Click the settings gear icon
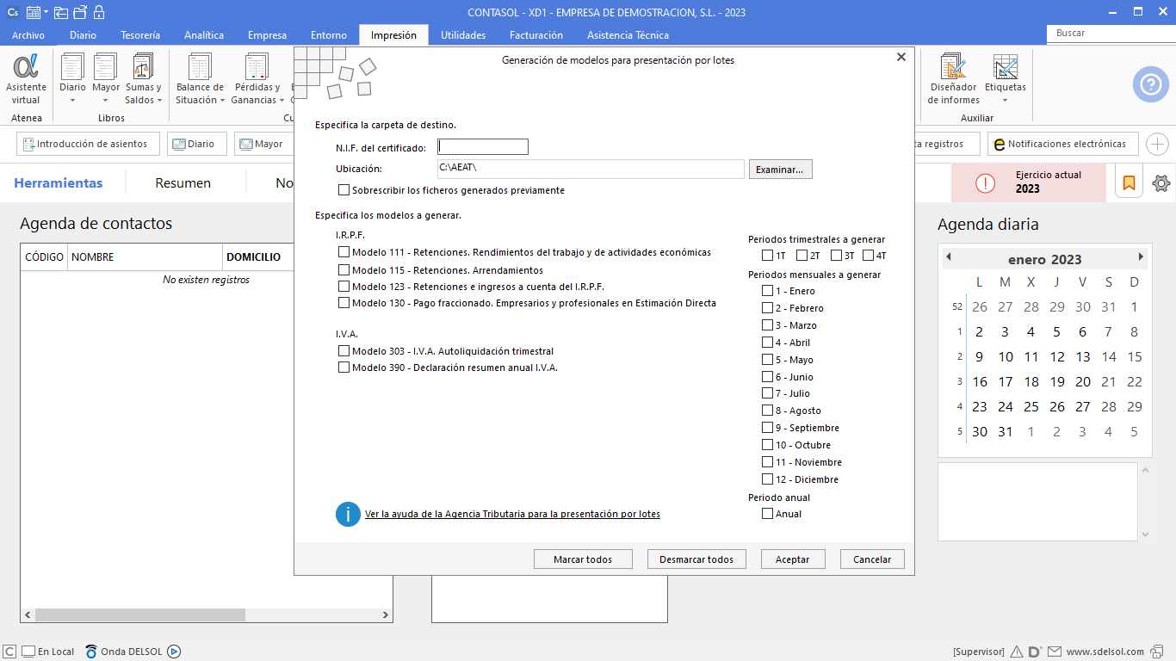The height and width of the screenshot is (661, 1176). click(1161, 183)
